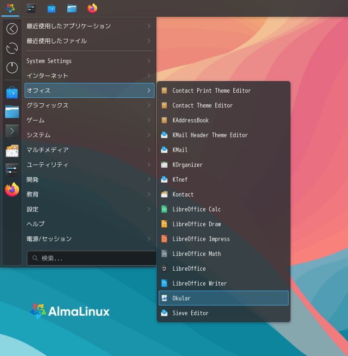
Task: Open Discover shopping bag favorite in sidebar
Action: tap(12, 92)
